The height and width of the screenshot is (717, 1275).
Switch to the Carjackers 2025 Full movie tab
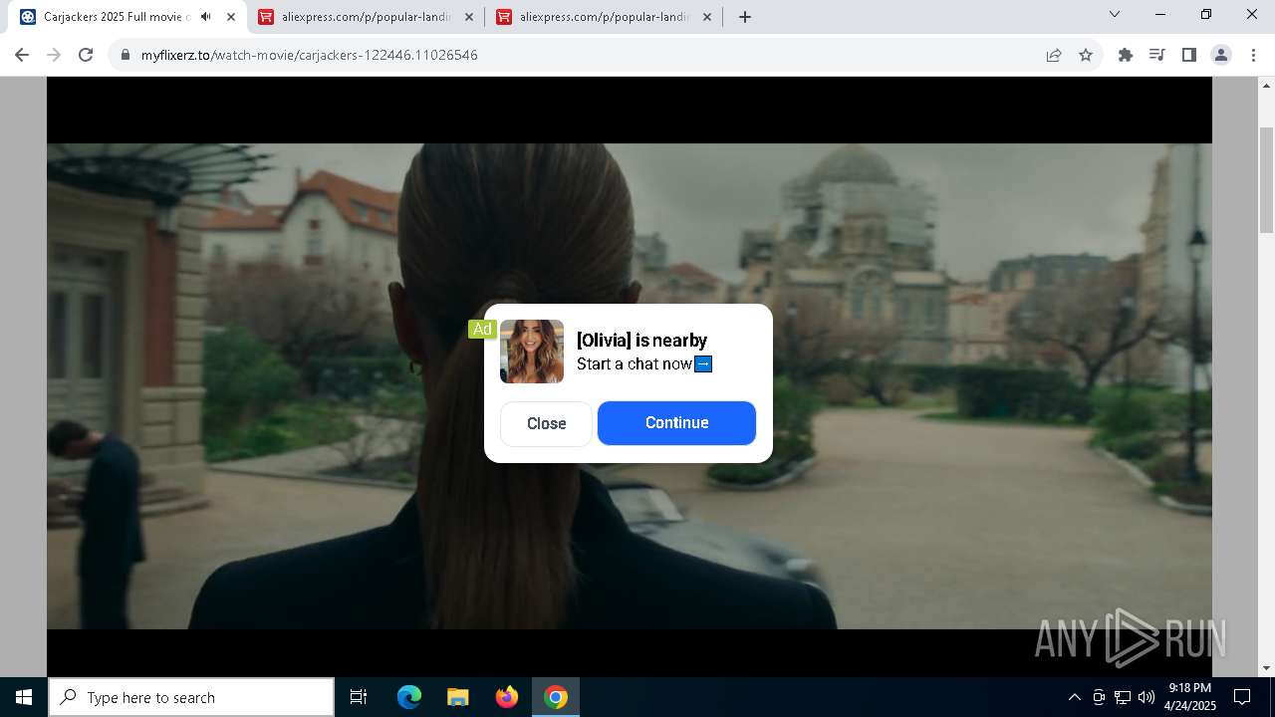pos(127,17)
